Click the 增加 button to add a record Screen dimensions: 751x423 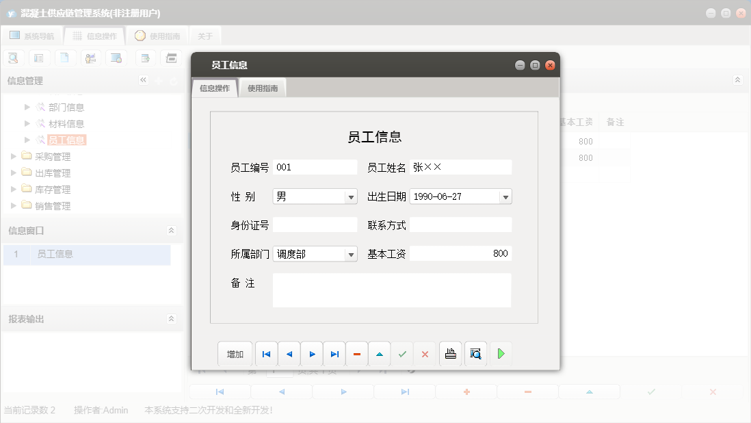click(235, 353)
